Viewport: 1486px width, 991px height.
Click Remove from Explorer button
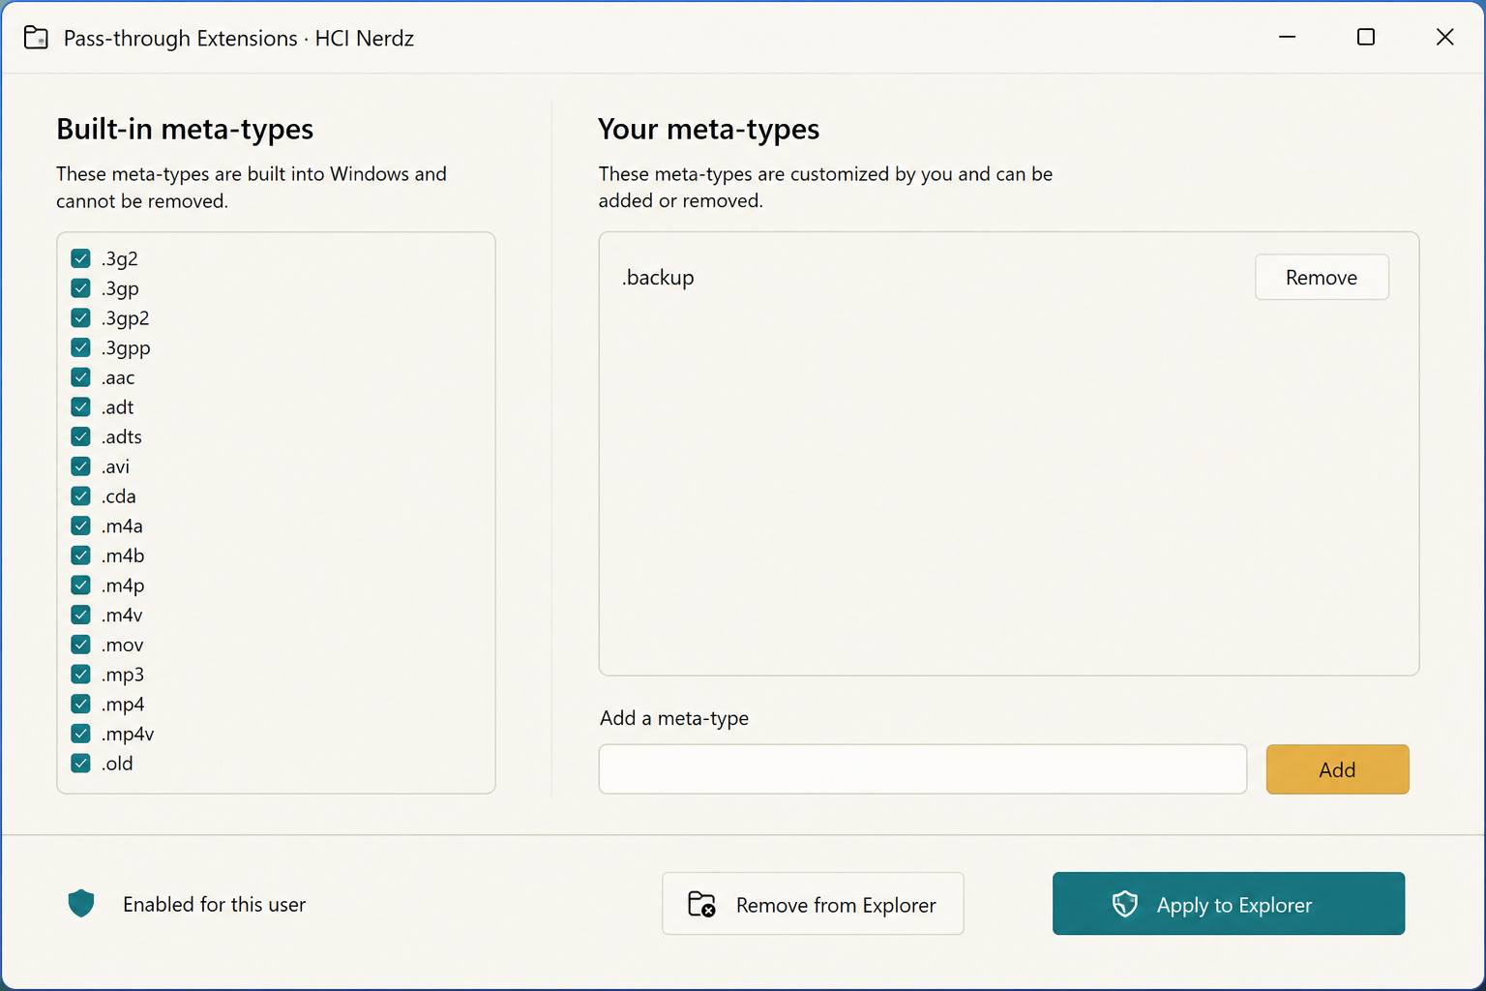[813, 904]
